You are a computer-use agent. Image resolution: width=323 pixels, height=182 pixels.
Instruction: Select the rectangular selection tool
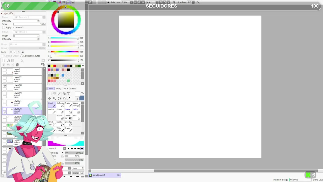50,94
